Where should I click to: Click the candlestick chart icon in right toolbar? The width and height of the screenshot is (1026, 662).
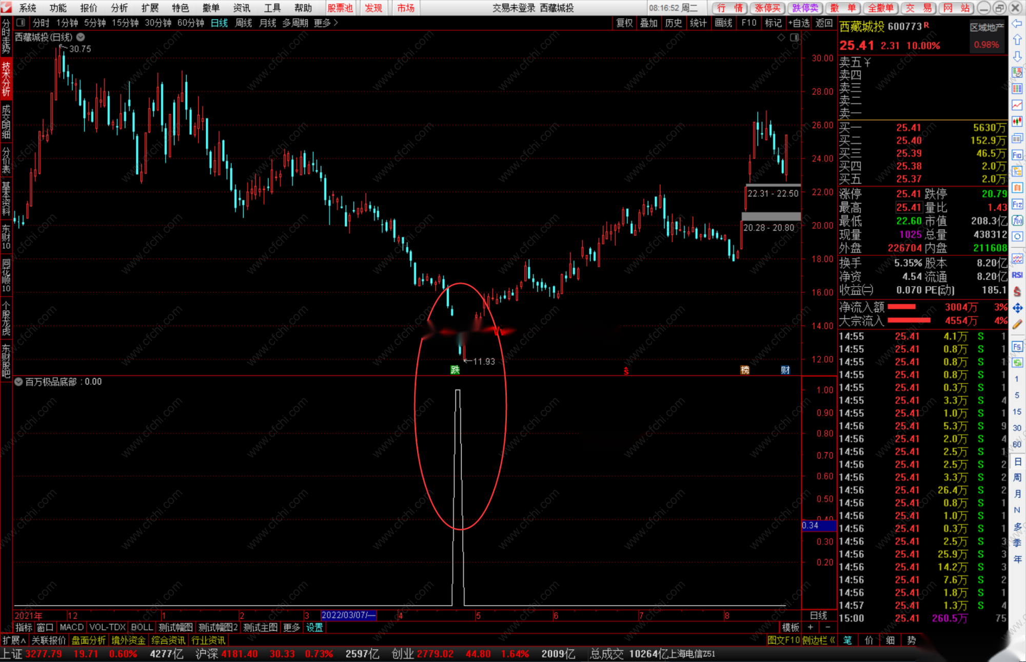click(x=1017, y=122)
